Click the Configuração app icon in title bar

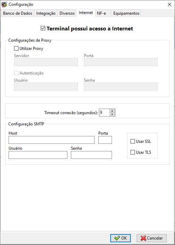pos(4,4)
